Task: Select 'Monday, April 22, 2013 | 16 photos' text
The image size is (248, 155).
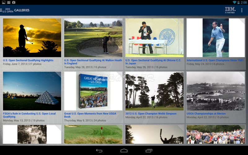Action: click(x=146, y=117)
